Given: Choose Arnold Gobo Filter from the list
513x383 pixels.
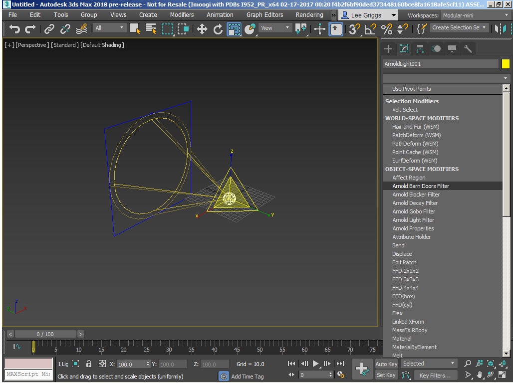Looking at the screenshot, I should click(x=414, y=211).
